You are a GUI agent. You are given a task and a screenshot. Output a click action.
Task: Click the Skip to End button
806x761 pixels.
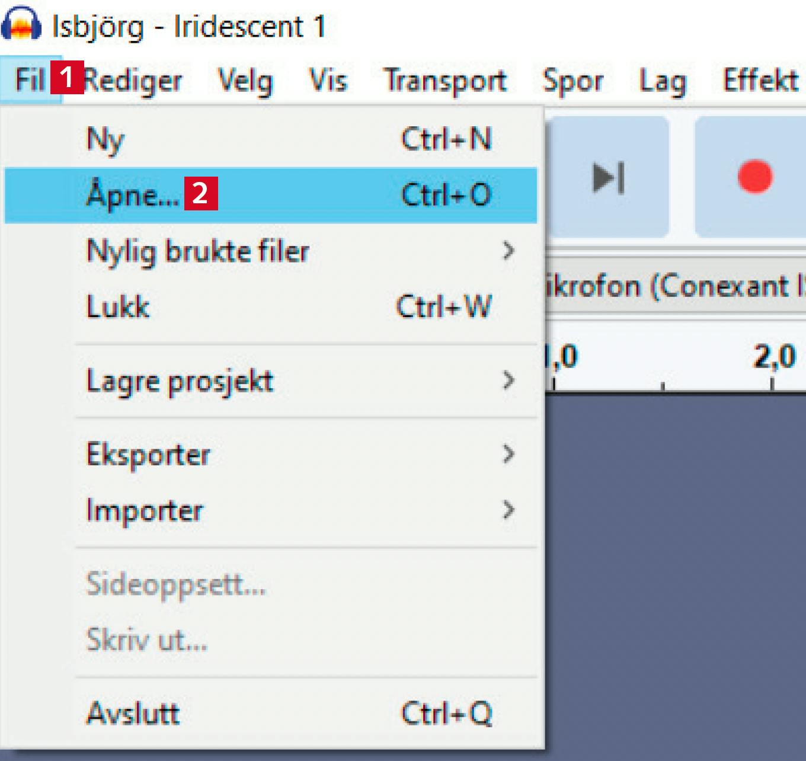pos(609,177)
